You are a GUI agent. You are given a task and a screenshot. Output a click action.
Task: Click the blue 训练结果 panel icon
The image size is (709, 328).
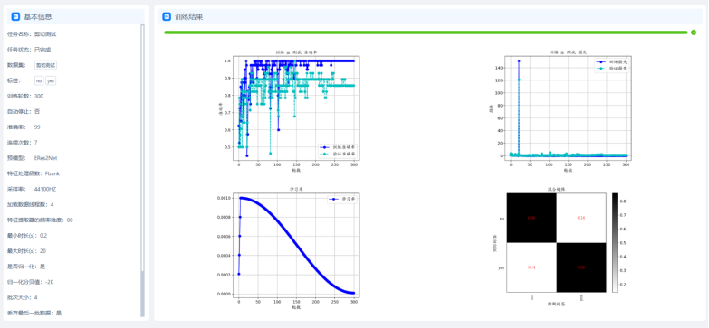(167, 16)
